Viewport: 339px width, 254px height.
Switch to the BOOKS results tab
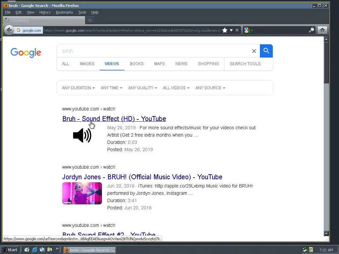tap(137, 64)
